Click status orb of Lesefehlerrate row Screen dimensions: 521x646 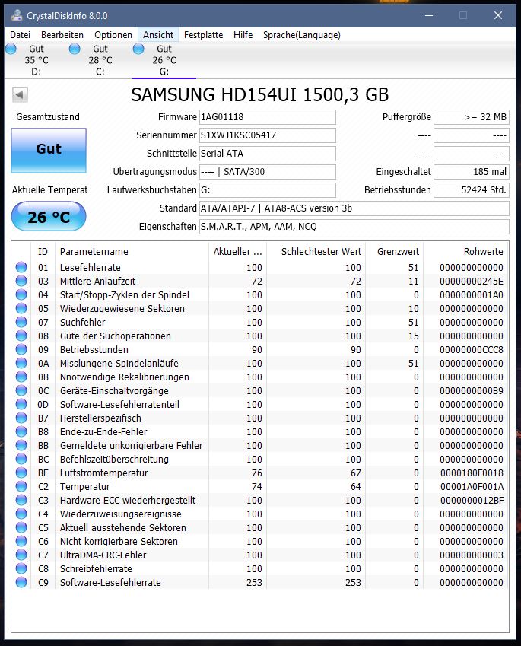(21, 267)
